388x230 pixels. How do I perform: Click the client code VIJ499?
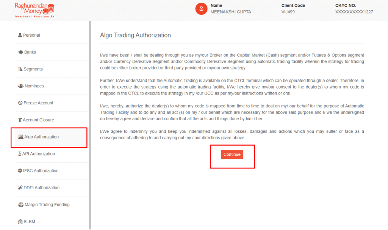click(x=288, y=12)
